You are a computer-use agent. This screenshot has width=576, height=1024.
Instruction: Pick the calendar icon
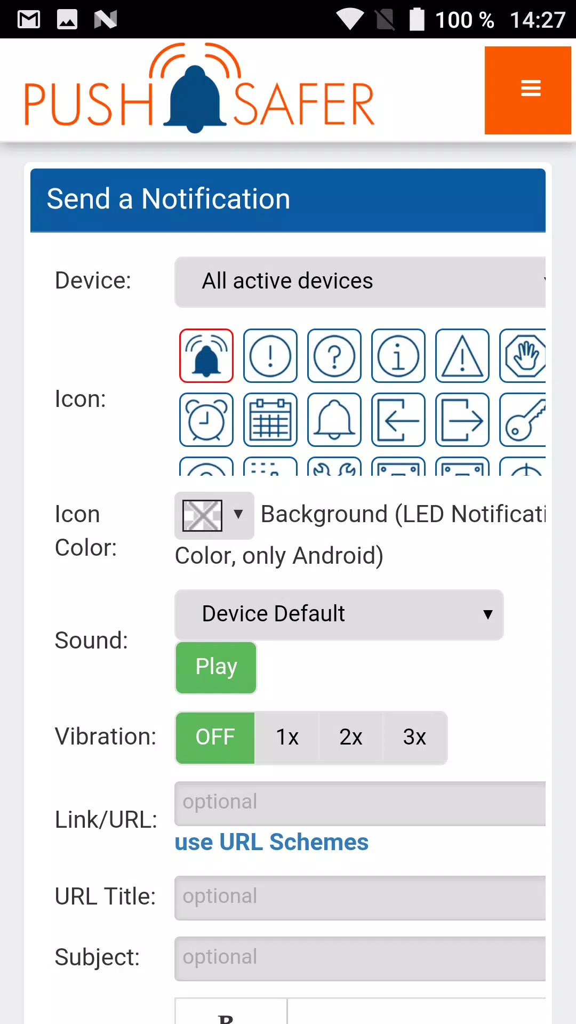point(270,420)
